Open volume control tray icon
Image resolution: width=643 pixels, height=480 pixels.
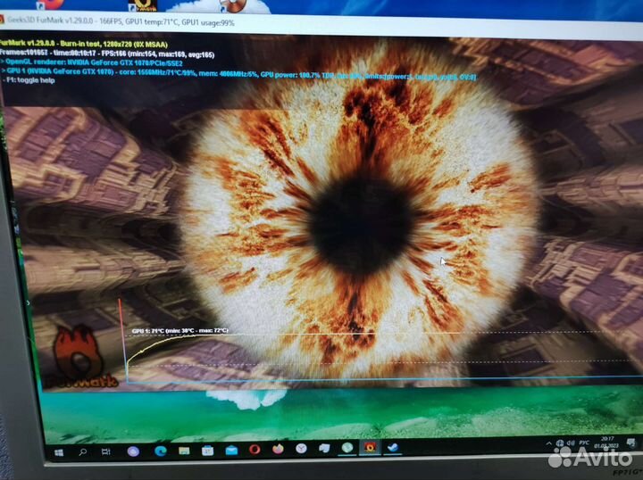tap(571, 443)
